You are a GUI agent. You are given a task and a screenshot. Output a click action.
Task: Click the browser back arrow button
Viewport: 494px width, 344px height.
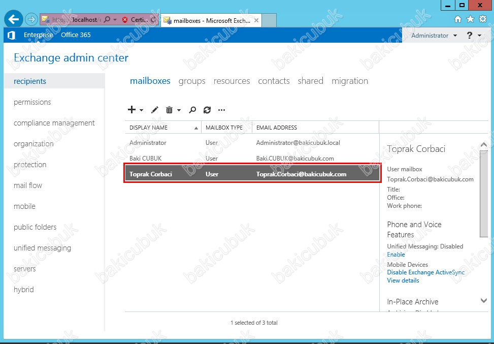(14, 19)
